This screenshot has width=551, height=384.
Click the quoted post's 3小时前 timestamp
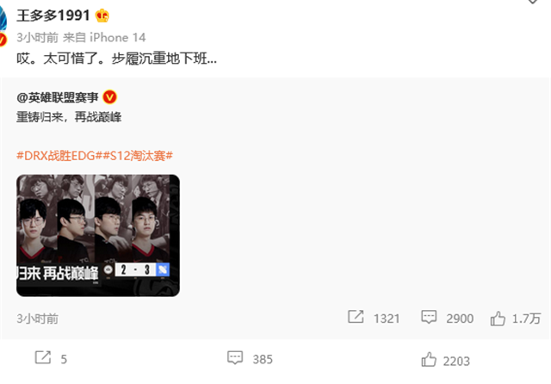[37, 319]
